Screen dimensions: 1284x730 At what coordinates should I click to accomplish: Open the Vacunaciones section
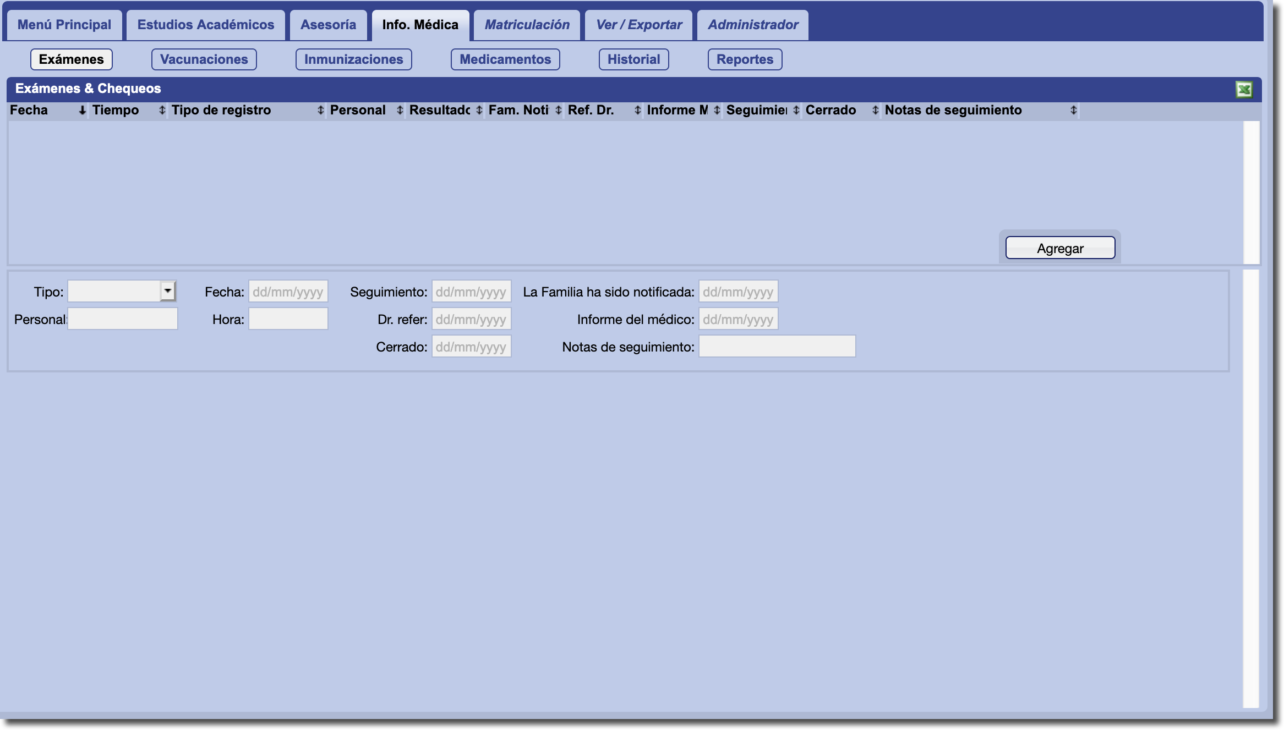pos(204,59)
